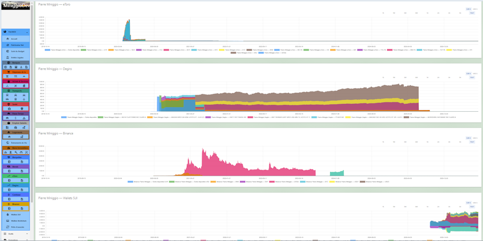
Task: Click the bus icon under Transports
Action: coord(7,95)
